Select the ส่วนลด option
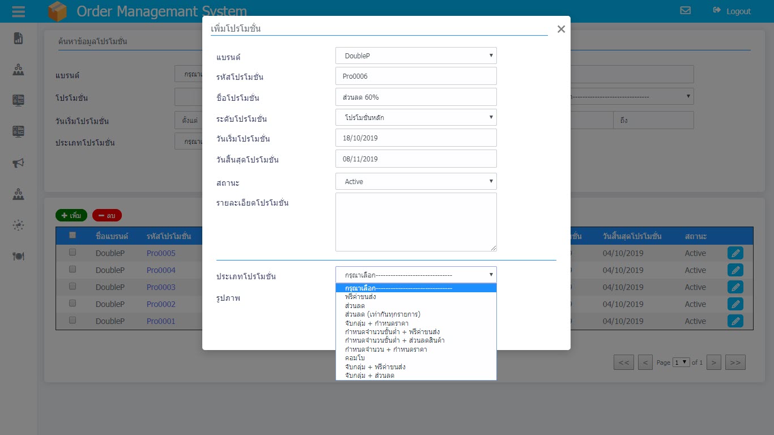 point(416,306)
